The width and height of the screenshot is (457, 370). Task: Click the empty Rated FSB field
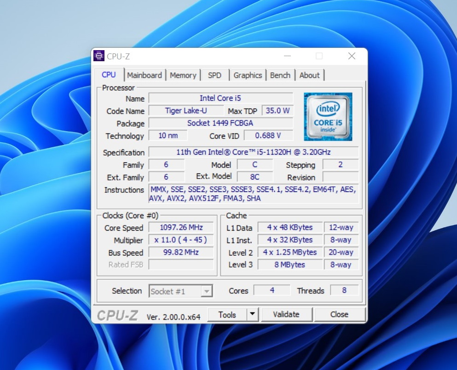tap(181, 265)
